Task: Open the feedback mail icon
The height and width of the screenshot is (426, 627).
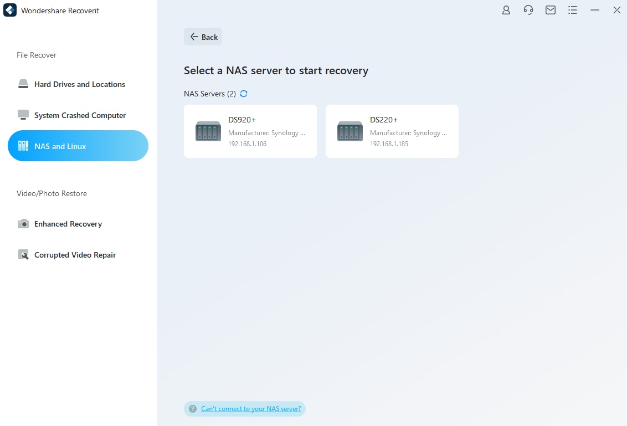Action: 550,10
